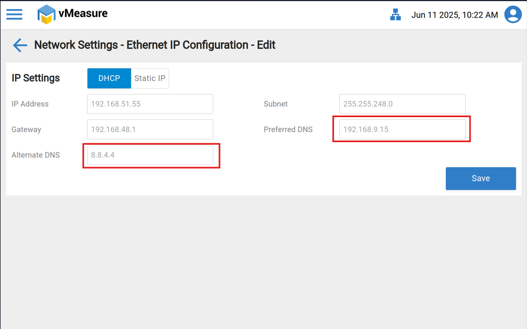Open the user profile avatar menu
This screenshot has height=329, width=527.
pos(513,14)
